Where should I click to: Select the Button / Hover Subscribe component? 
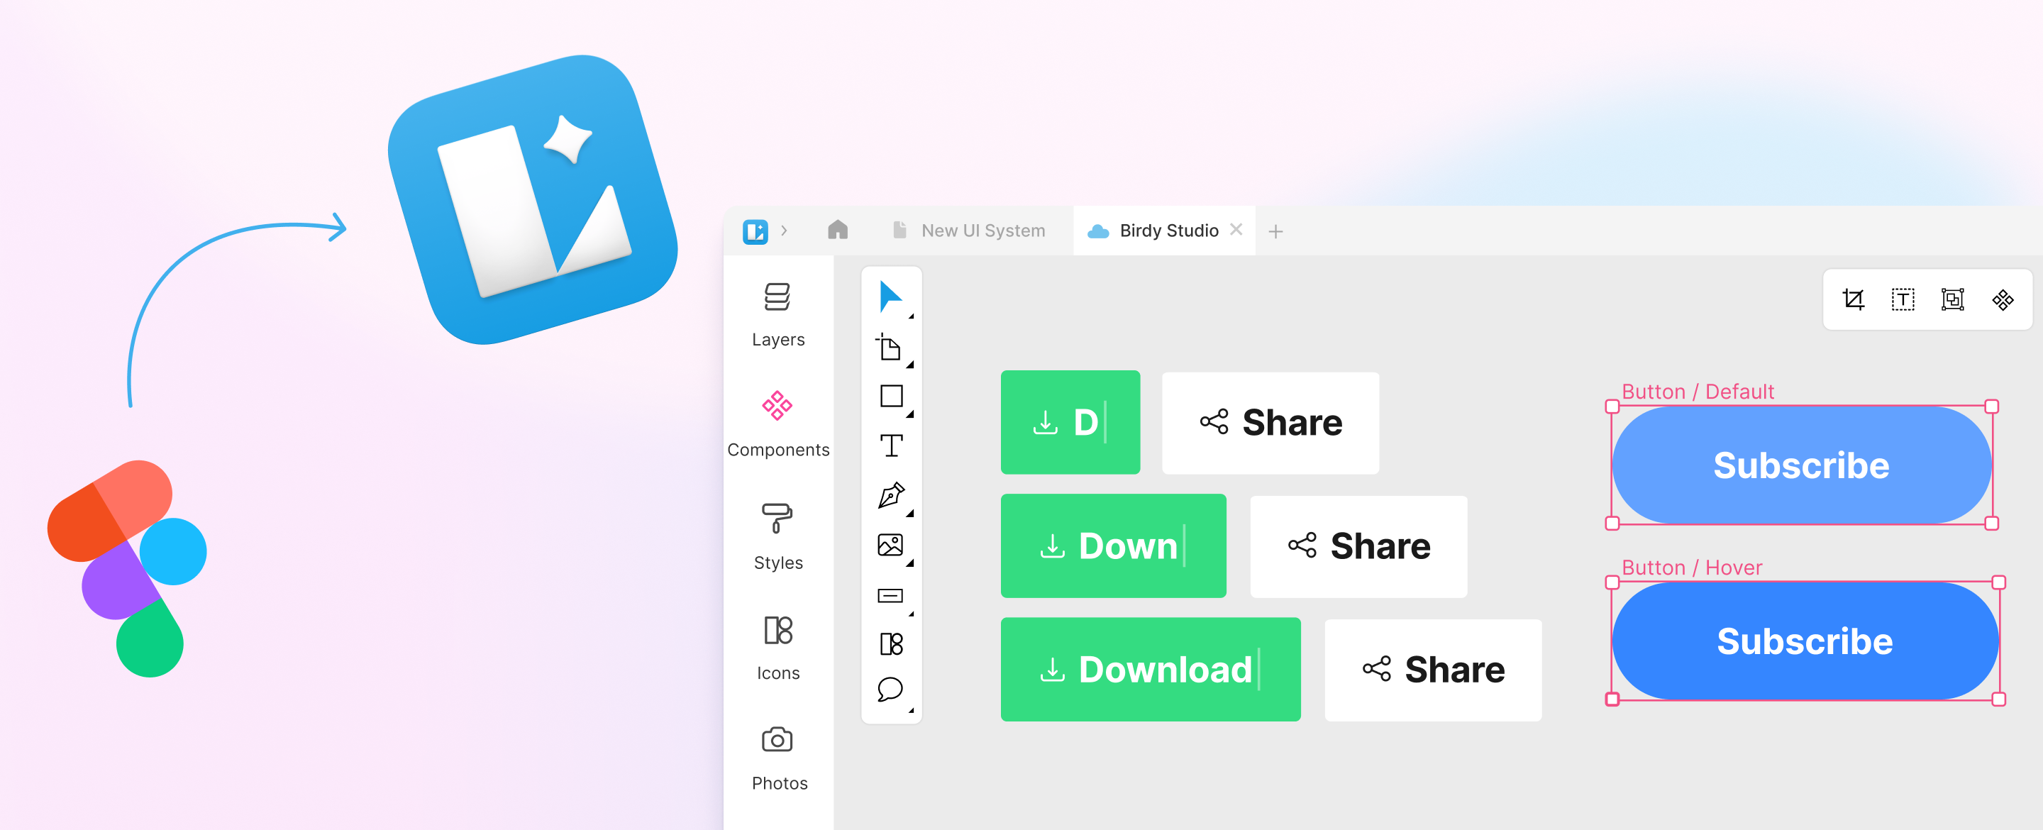click(1805, 641)
